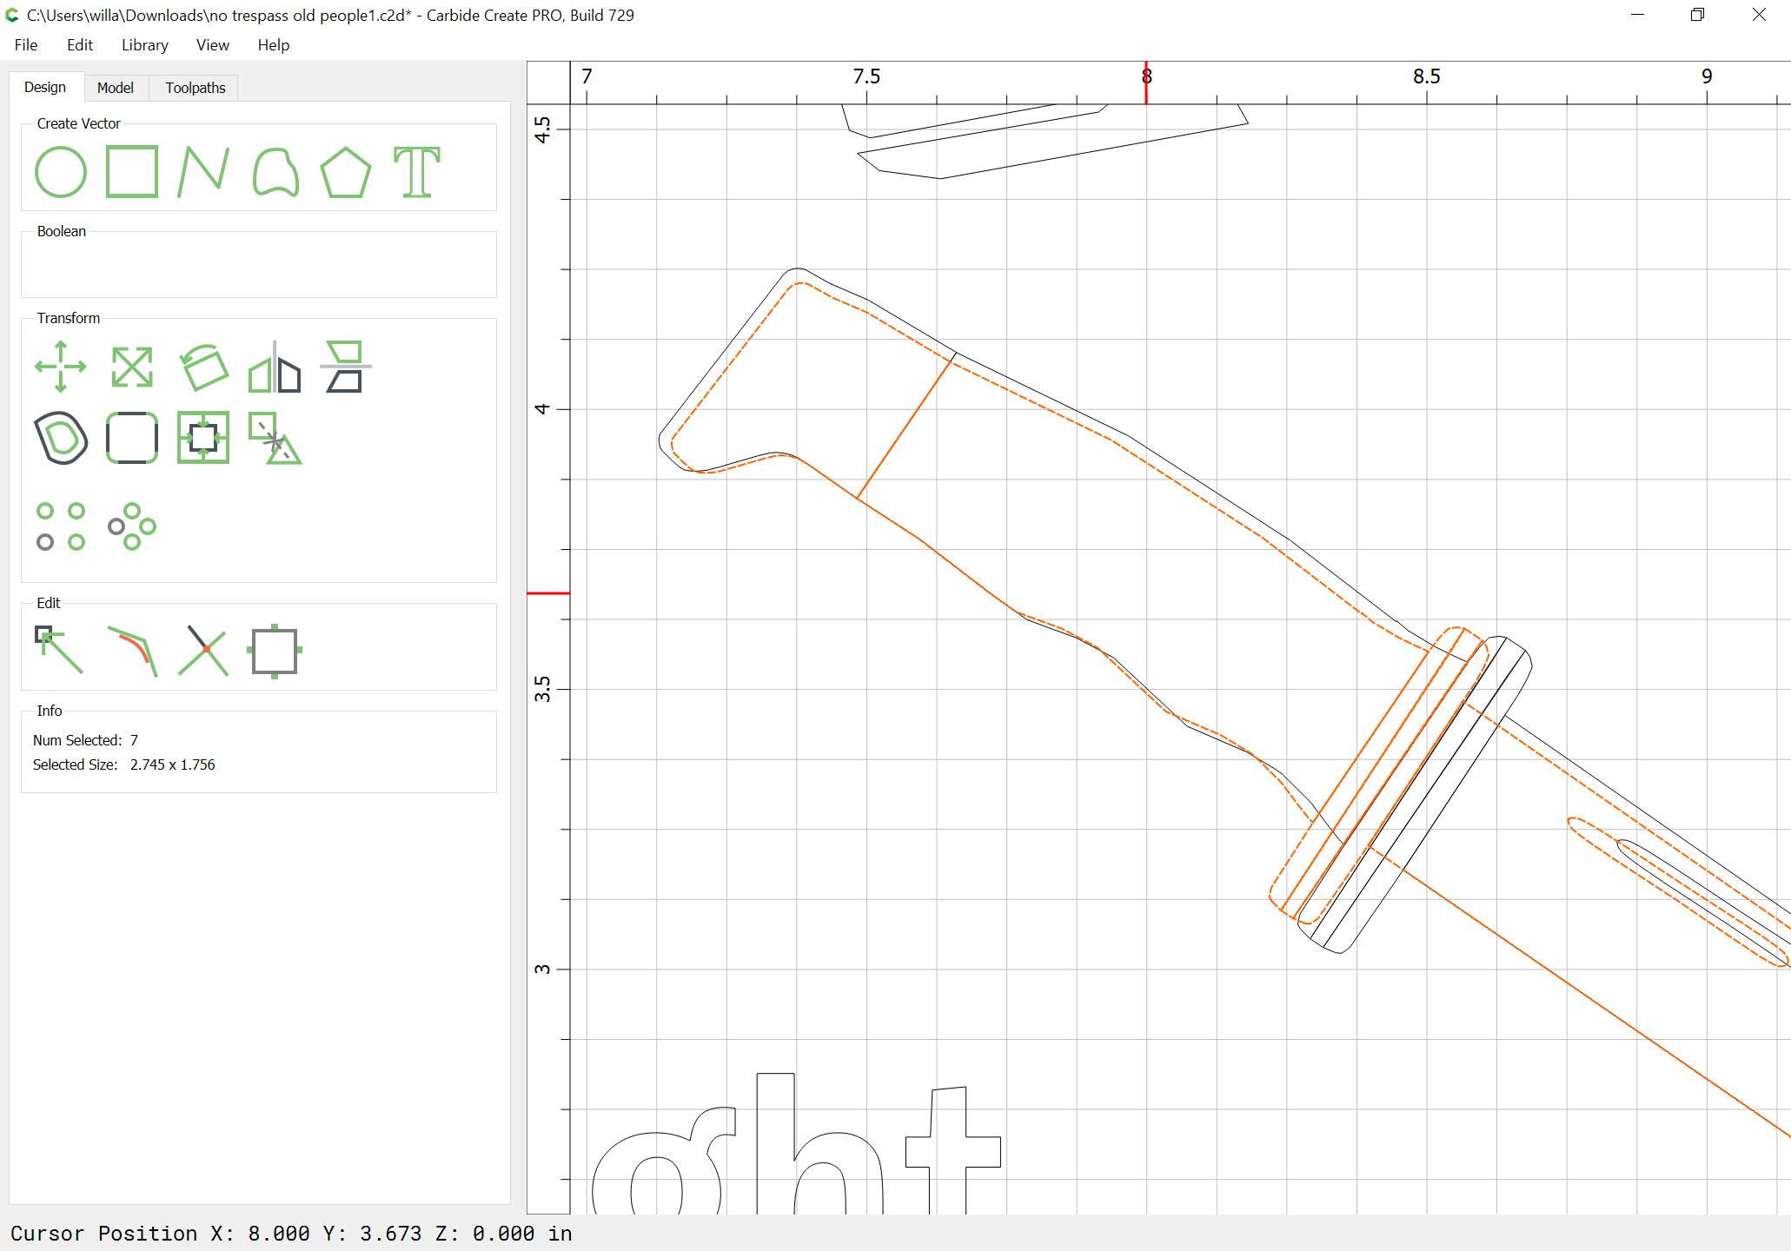Choose the Polyline tool
The width and height of the screenshot is (1791, 1251).
203,172
